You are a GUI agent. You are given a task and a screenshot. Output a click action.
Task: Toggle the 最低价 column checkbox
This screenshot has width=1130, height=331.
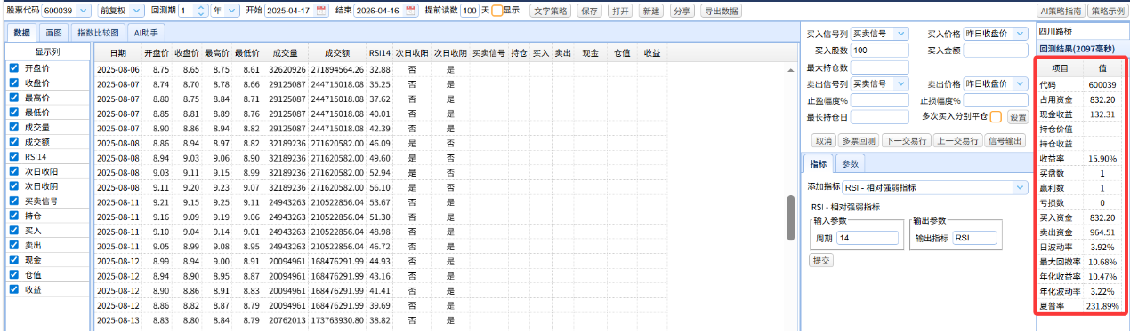13,112
